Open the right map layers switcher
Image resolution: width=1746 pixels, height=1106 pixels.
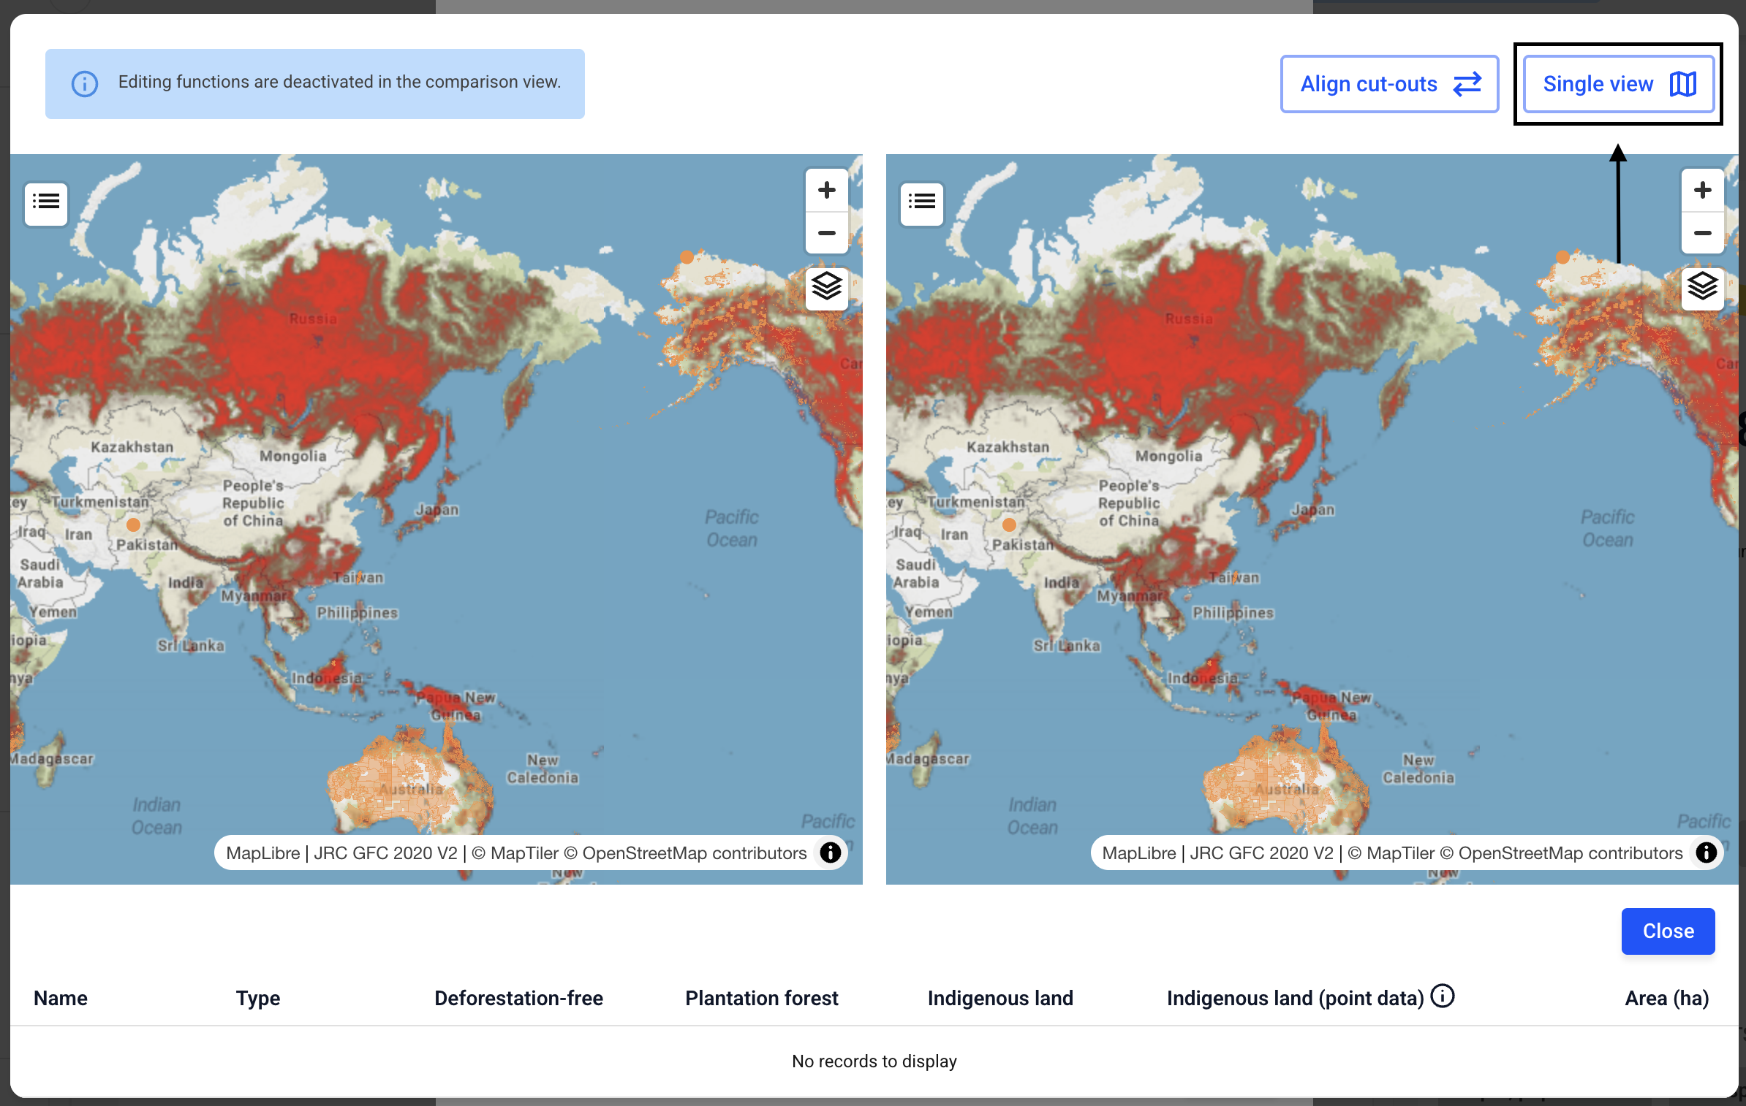tap(1702, 286)
